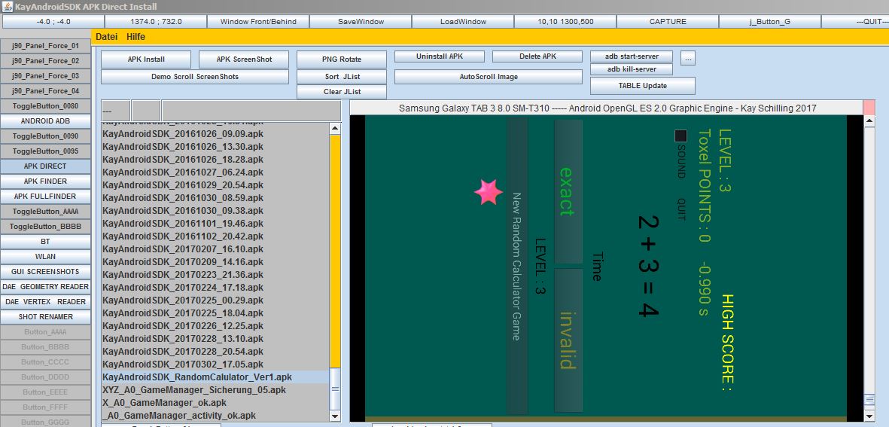Image resolution: width=889 pixels, height=427 pixels.
Task: Click the pink square above preview scrollbar
Action: [x=869, y=108]
